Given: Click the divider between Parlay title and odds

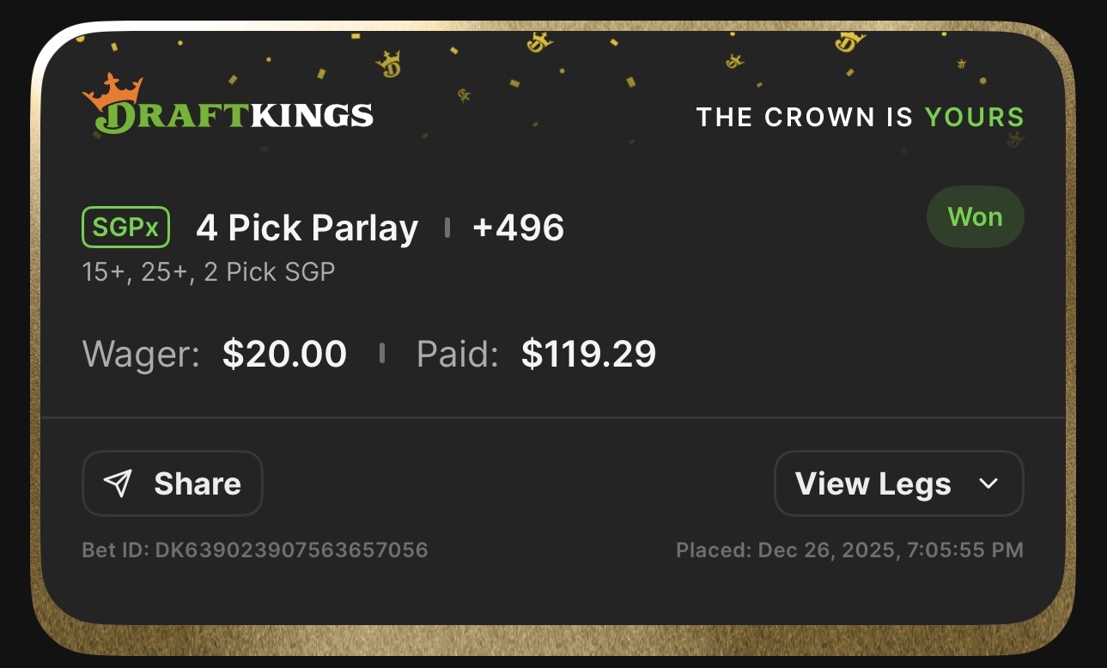Looking at the screenshot, I should click(x=447, y=228).
